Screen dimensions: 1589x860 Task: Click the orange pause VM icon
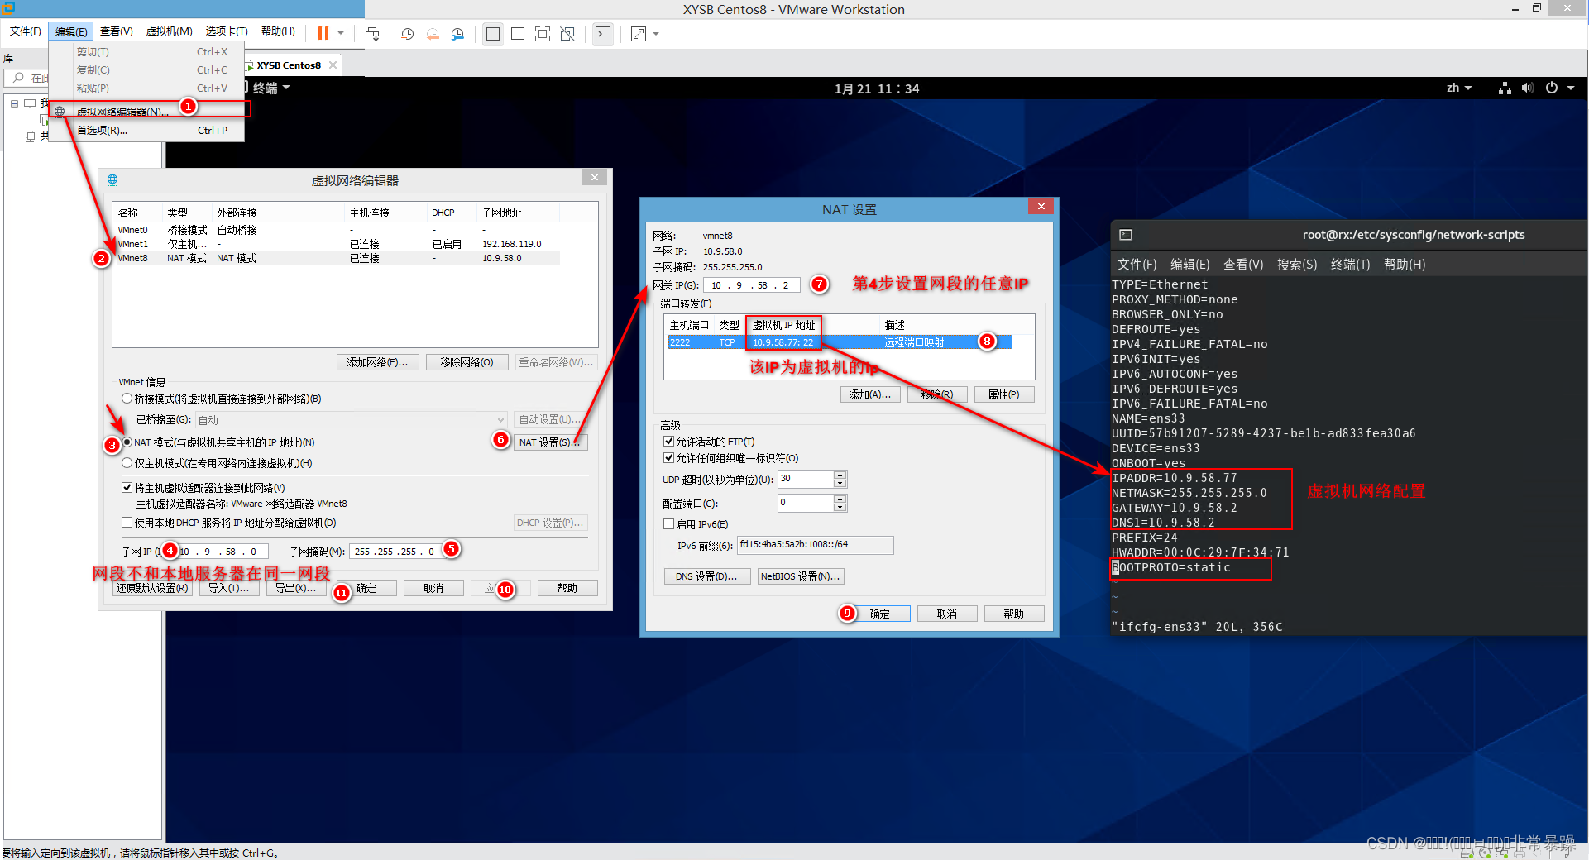[323, 33]
